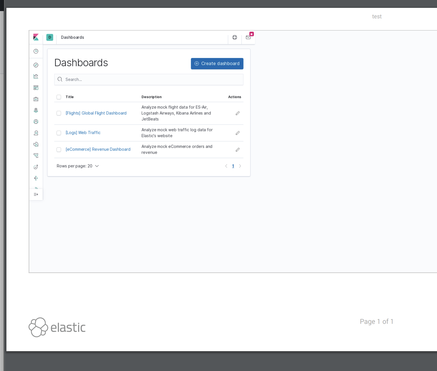Open the Discover compass icon
This screenshot has width=437, height=371.
[x=36, y=65]
